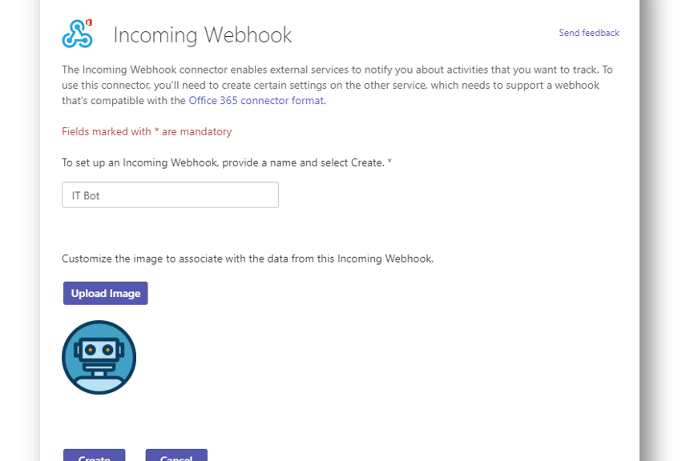Click the Upload Image button
The image size is (686, 461).
pyautogui.click(x=106, y=293)
